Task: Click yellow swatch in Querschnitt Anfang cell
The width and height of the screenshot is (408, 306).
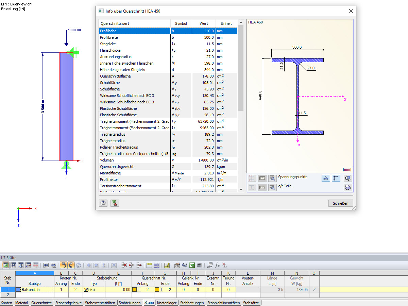Action: click(134, 290)
